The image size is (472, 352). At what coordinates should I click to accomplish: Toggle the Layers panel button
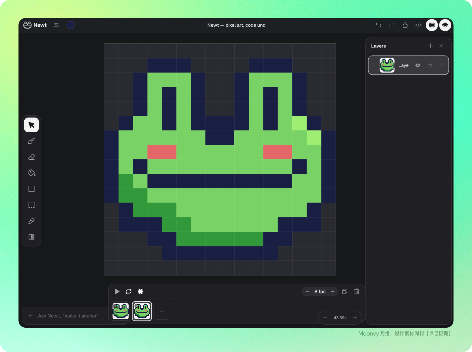click(445, 25)
